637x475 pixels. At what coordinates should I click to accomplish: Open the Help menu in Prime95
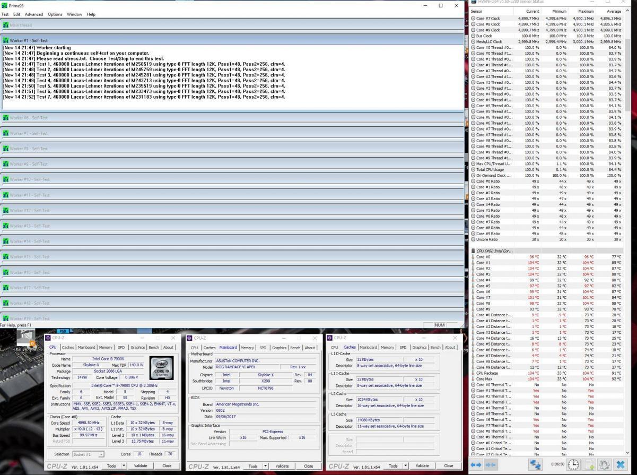(91, 14)
